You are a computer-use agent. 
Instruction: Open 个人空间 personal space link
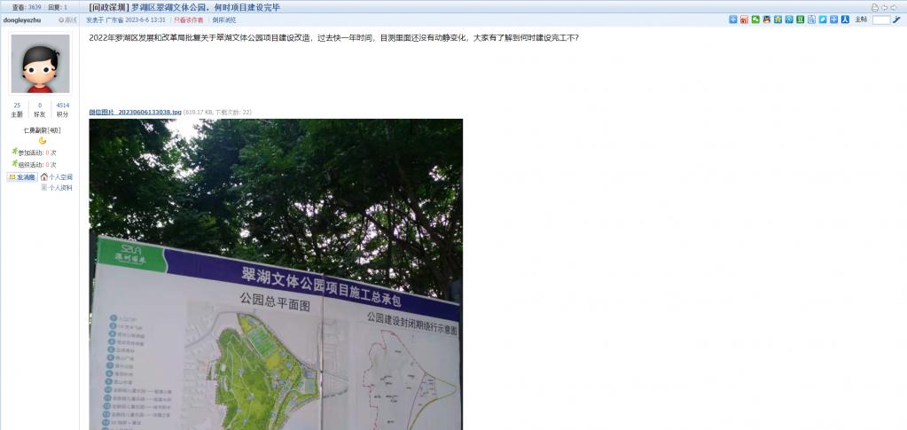[57, 177]
